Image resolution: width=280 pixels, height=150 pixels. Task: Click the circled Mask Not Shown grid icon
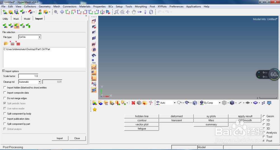(x=94, y=50)
